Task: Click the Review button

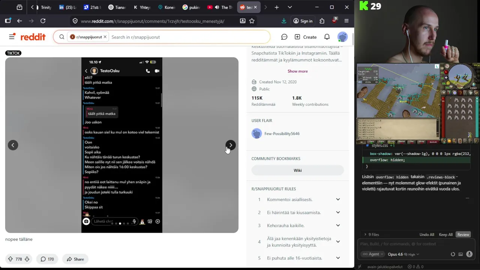Action: click(463, 235)
